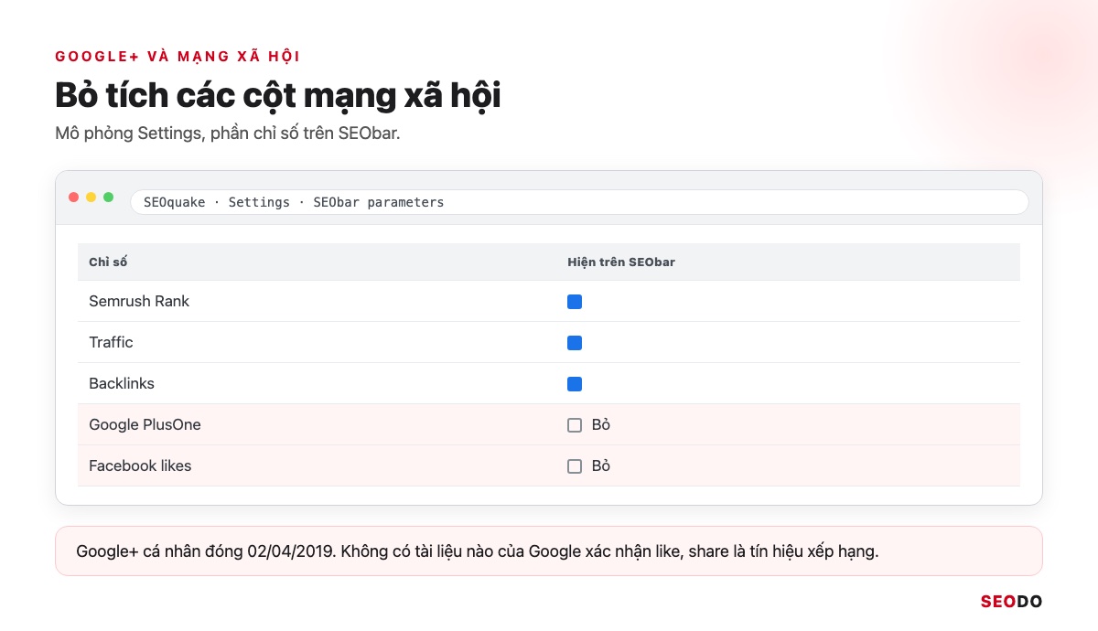Click the Google+ closure note at bottom

(549, 551)
